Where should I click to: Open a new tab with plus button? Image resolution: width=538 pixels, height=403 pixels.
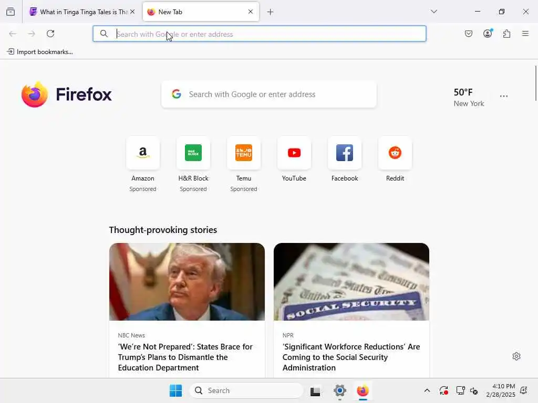point(271,12)
